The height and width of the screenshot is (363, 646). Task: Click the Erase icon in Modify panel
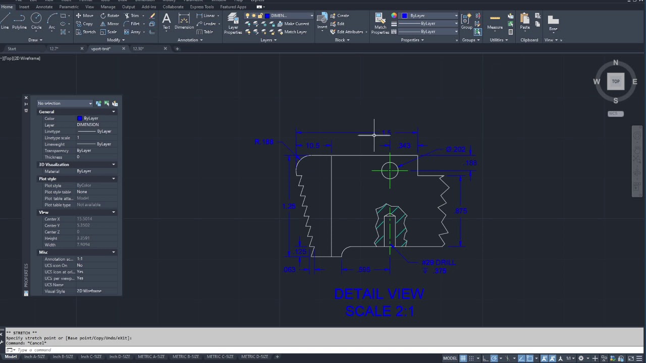152,16
